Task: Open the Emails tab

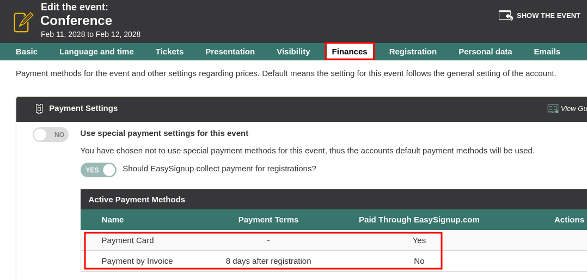Action: [x=547, y=52]
